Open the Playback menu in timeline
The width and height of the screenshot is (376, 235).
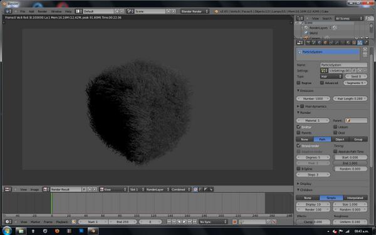pyautogui.click(x=62, y=222)
